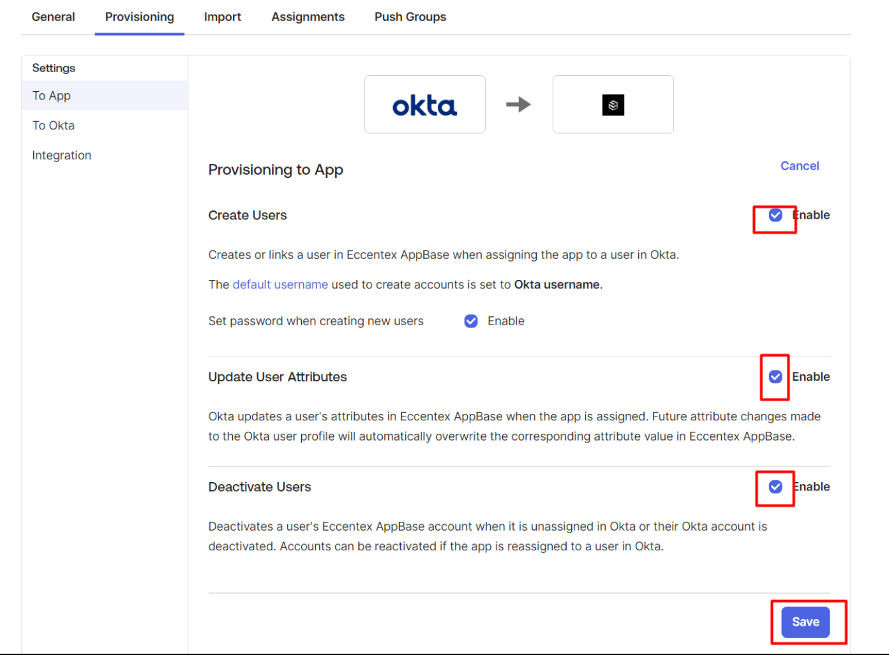
Task: Save the provisioning settings
Action: (805, 622)
